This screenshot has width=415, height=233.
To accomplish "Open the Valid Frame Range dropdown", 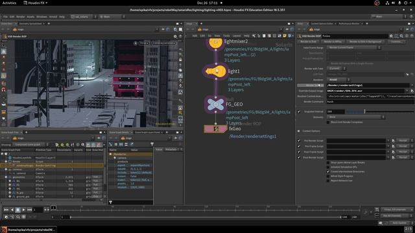I will (x=354, y=47).
